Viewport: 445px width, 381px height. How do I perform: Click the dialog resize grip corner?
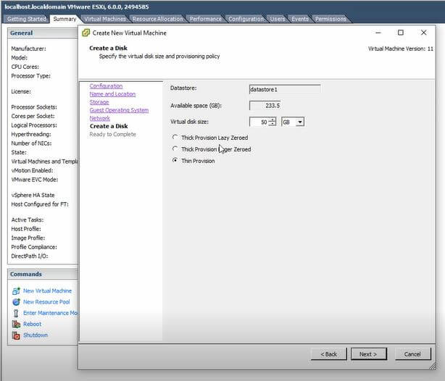tap(433, 367)
